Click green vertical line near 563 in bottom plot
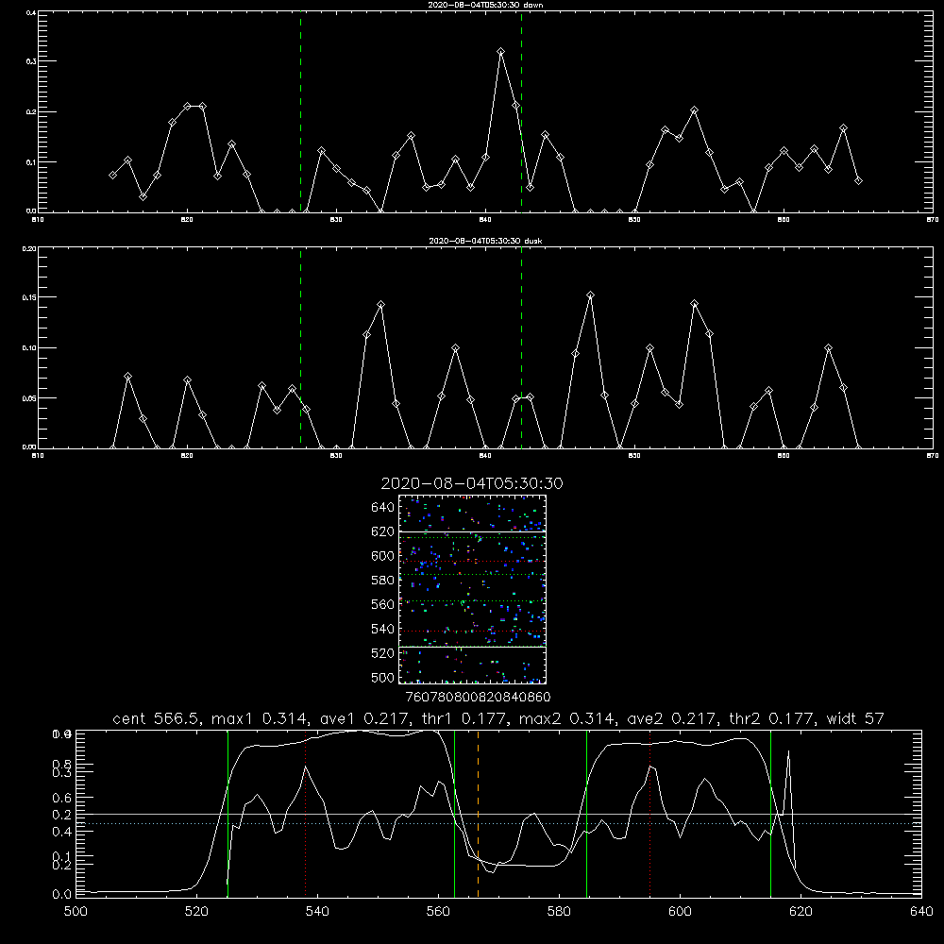The width and height of the screenshot is (944, 944). (455, 814)
